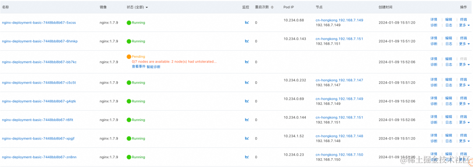The width and height of the screenshot is (473, 167).
Task: Open node cn-hongkong.192.168.7.151 for pod t6flt
Action: (x=339, y=118)
